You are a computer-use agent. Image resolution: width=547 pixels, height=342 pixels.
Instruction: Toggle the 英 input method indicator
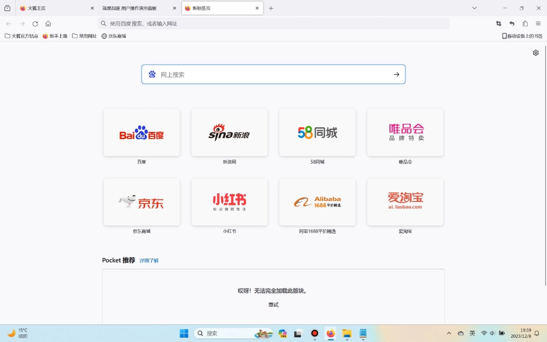pos(472,333)
